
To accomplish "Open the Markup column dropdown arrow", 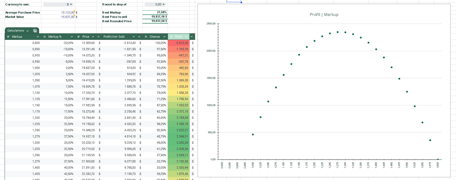I will (38, 37).
